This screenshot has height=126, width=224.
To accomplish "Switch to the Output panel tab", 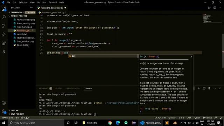I will tap(59, 89).
